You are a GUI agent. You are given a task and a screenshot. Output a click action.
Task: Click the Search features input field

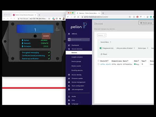coord(80,40)
